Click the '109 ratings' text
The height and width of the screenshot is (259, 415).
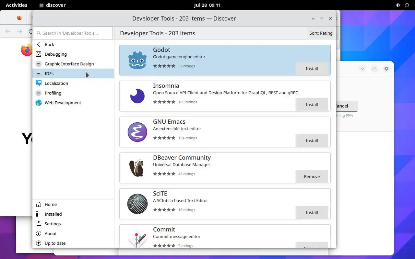[x=188, y=102]
